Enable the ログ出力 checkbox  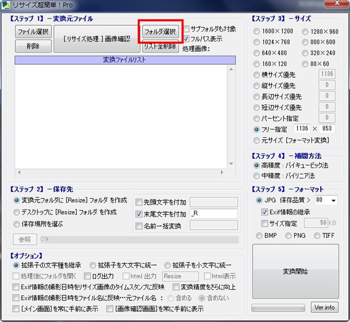point(87,276)
